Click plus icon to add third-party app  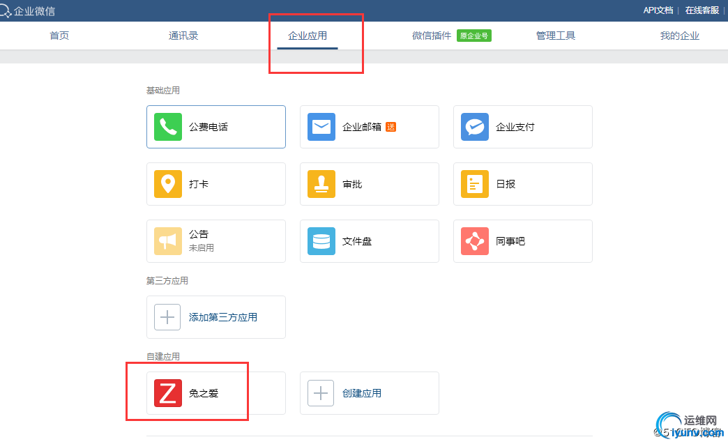[167, 317]
